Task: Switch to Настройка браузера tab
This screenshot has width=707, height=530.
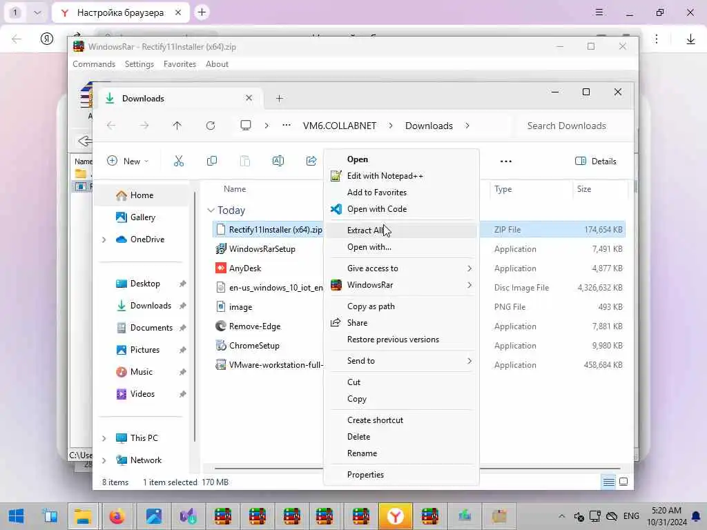Action: (120, 12)
